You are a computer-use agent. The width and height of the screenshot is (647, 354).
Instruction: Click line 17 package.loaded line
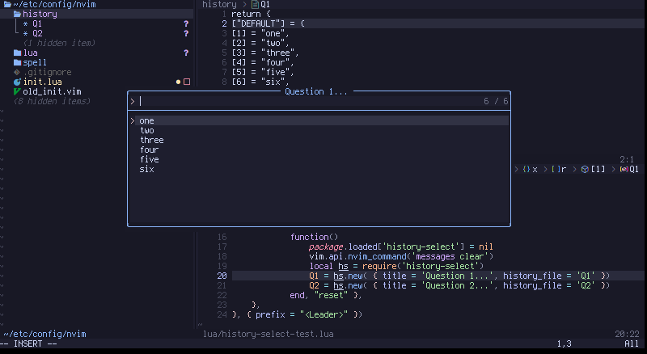pos(400,247)
